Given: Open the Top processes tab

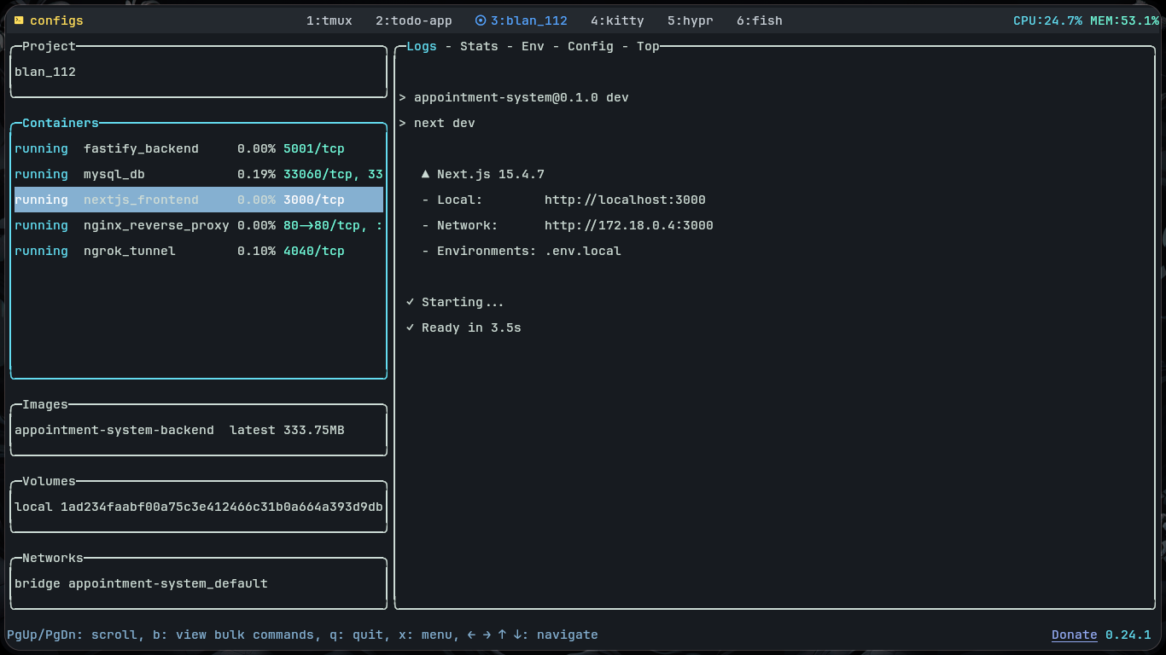Looking at the screenshot, I should point(648,46).
